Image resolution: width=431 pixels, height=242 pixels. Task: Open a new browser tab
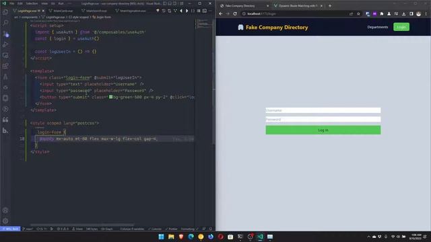point(330,6)
